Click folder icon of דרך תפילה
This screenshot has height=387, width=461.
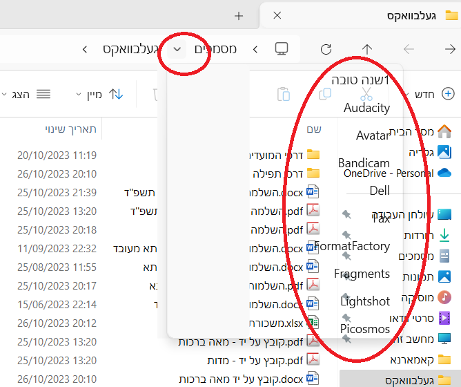coord(313,173)
